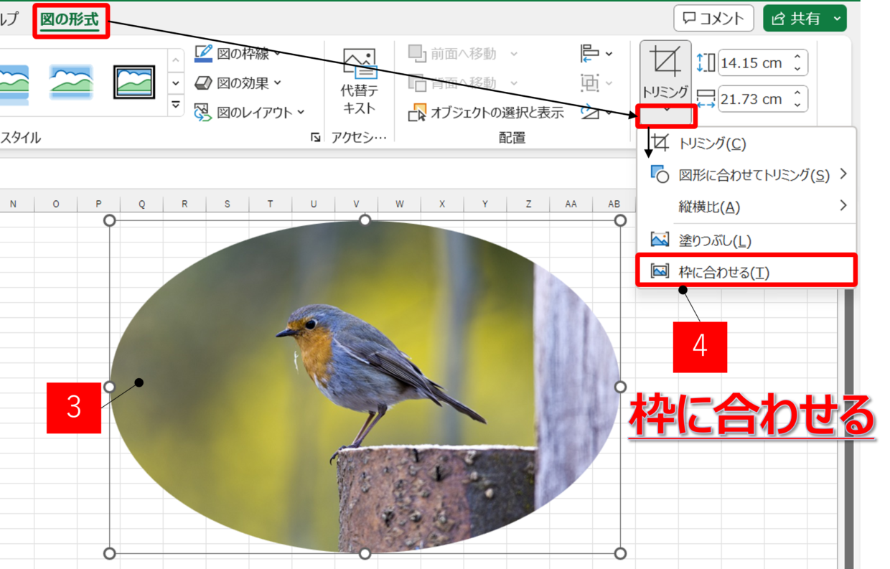Click the shape height field 14.15 cm

(754, 63)
